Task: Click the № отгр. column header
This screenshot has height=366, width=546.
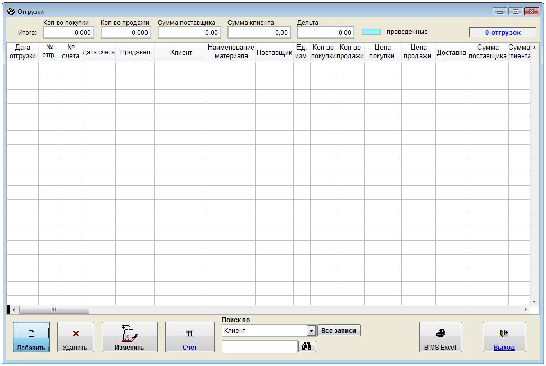Action: point(49,52)
